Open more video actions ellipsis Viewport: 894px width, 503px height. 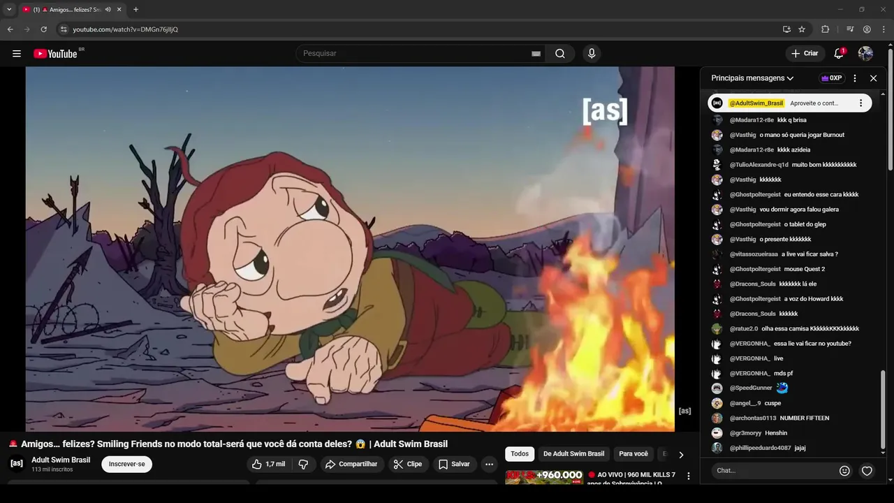tap(489, 464)
